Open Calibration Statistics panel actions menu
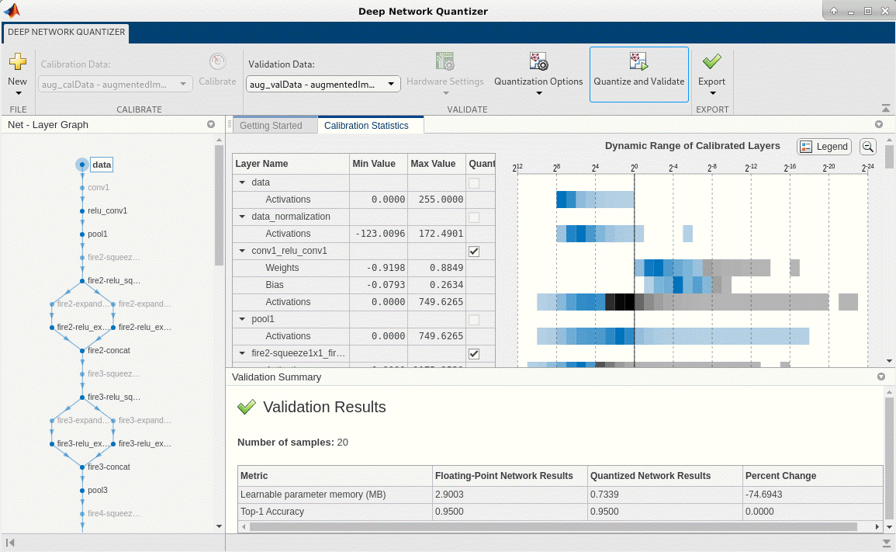Viewport: 896px width, 552px height. pos(879,125)
